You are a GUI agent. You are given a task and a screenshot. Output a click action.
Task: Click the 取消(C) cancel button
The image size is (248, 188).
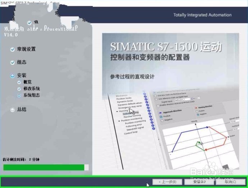point(230,182)
